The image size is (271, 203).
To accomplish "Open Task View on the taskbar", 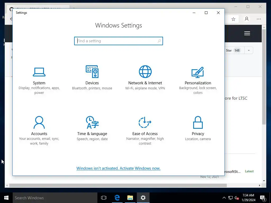I will [x=104, y=198].
